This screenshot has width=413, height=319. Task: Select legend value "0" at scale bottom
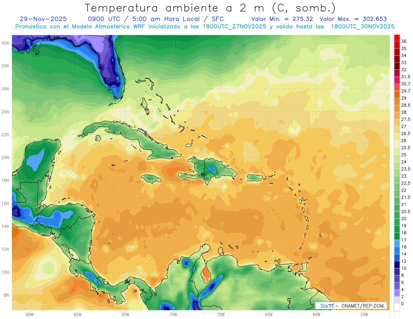tap(403, 304)
